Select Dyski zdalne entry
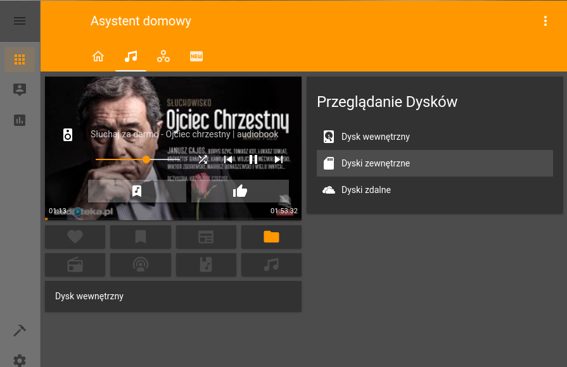Image resolution: width=567 pixels, height=367 pixels. point(435,190)
